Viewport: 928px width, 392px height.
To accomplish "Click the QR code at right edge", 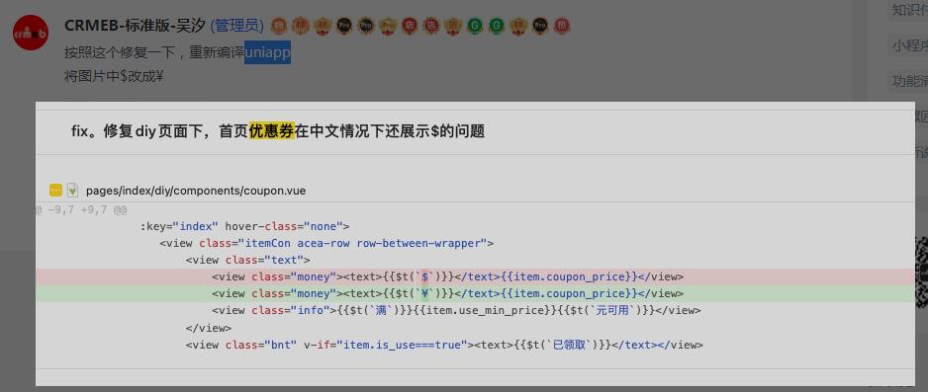I will point(921,272).
